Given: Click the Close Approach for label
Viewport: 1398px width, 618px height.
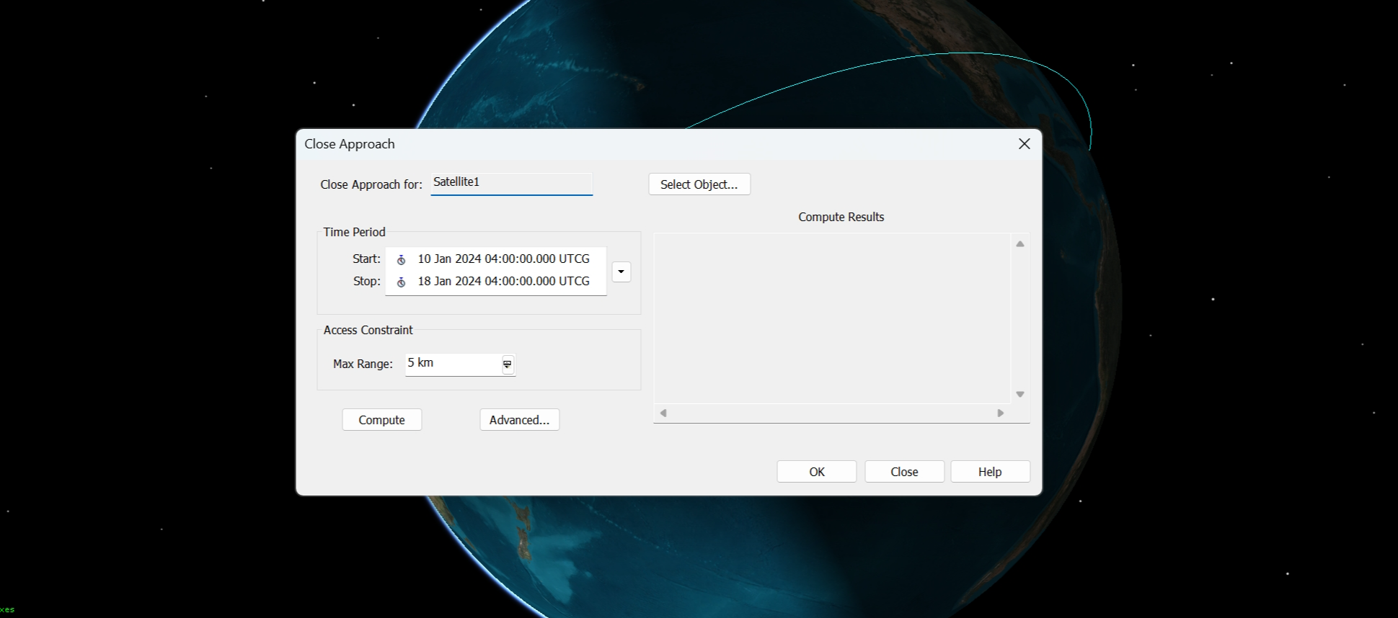Looking at the screenshot, I should pos(371,184).
